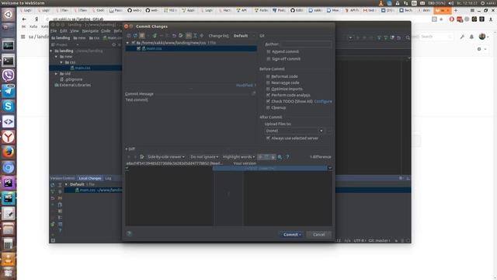Switch to the Log tab
The width and height of the screenshot is (497, 280).
pyautogui.click(x=108, y=178)
